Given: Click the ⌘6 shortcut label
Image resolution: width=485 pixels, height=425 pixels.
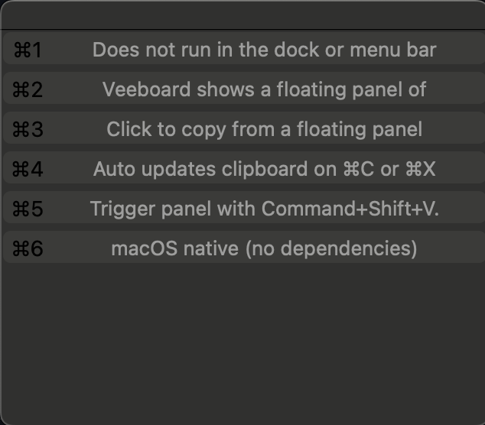Looking at the screenshot, I should tap(28, 248).
